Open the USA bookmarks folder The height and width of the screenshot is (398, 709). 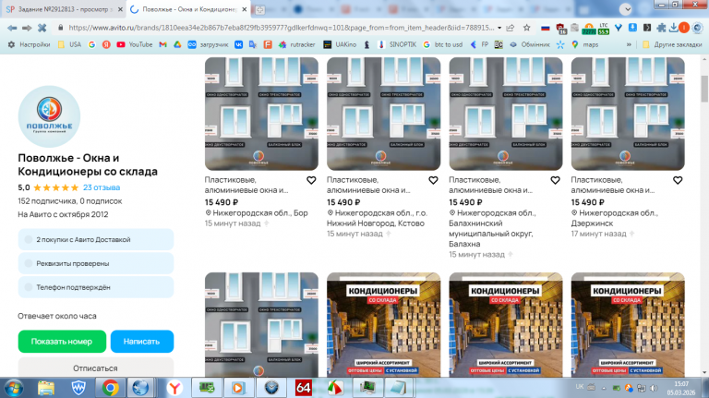69,44
